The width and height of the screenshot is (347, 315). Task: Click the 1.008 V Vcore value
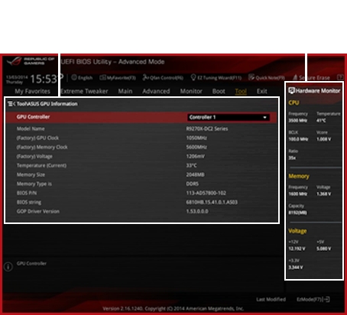(323, 139)
